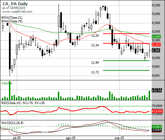Click the long black candle with the July low
This screenshot has width=165, height=140.
click(10, 51)
